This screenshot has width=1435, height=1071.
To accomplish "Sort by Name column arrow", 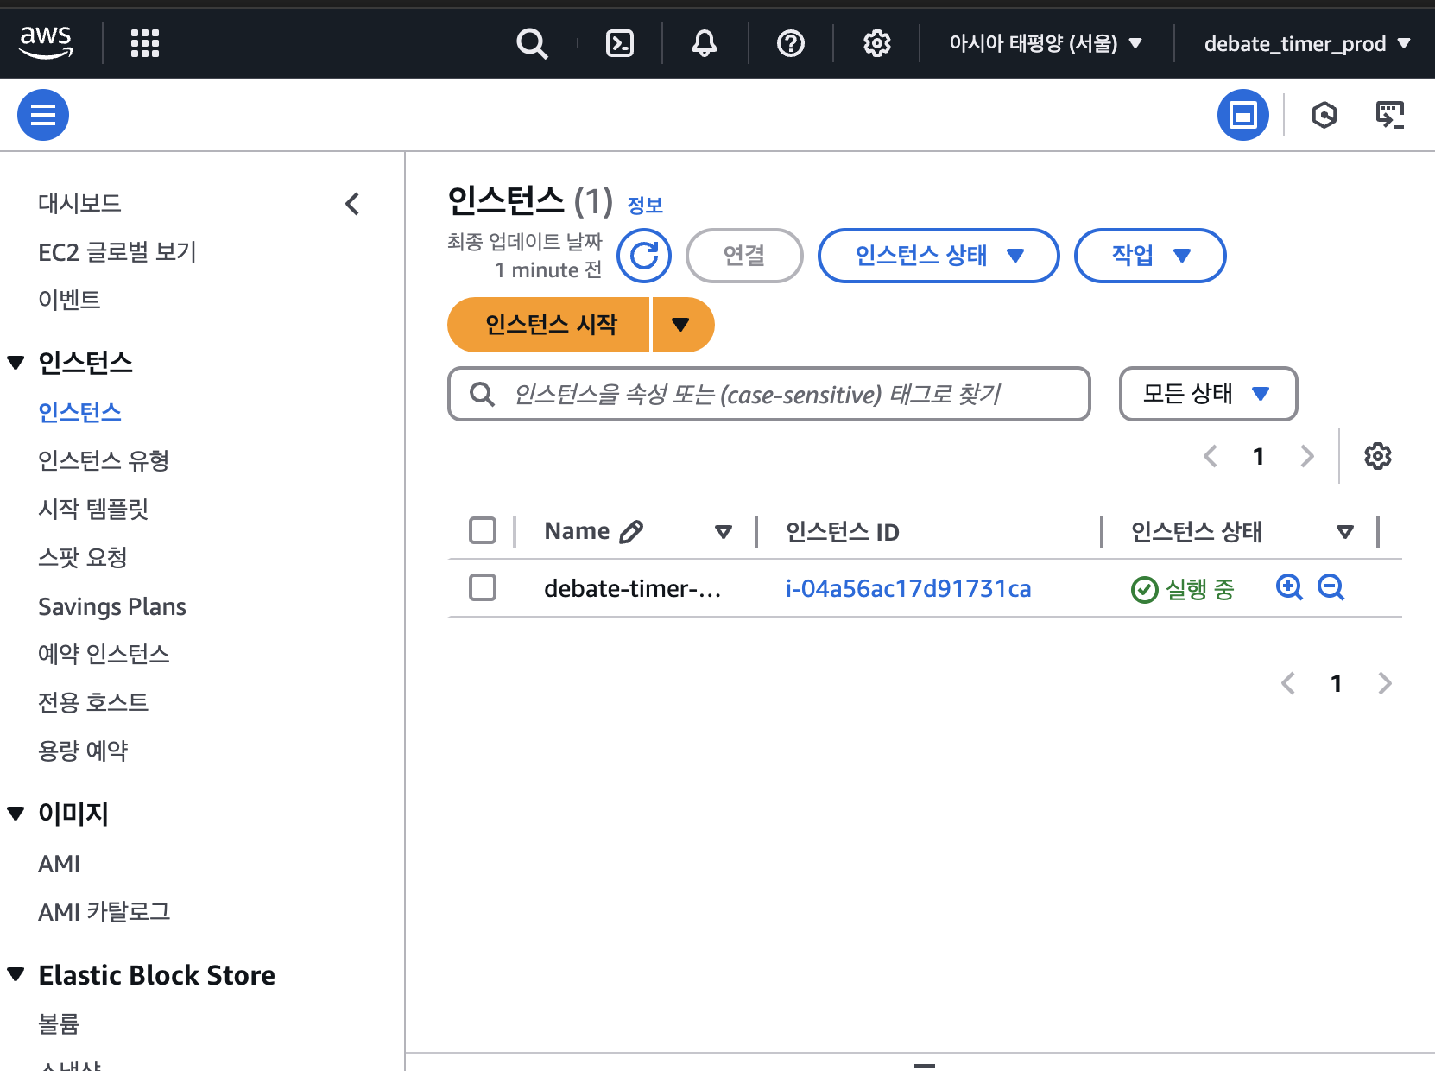I will click(x=724, y=532).
